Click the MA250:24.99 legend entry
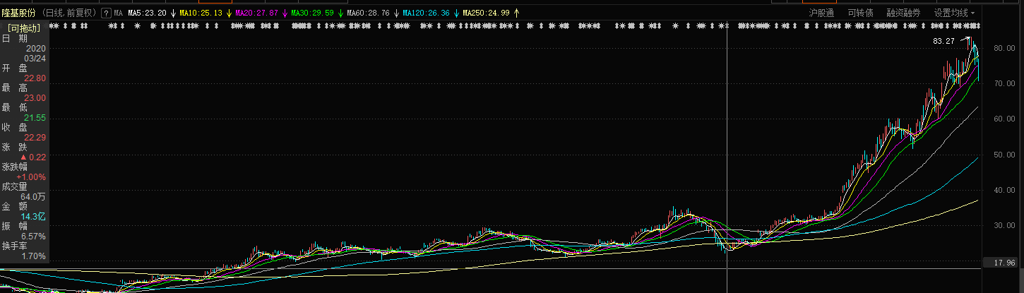Screen dimensions: 1024x293 (487, 13)
